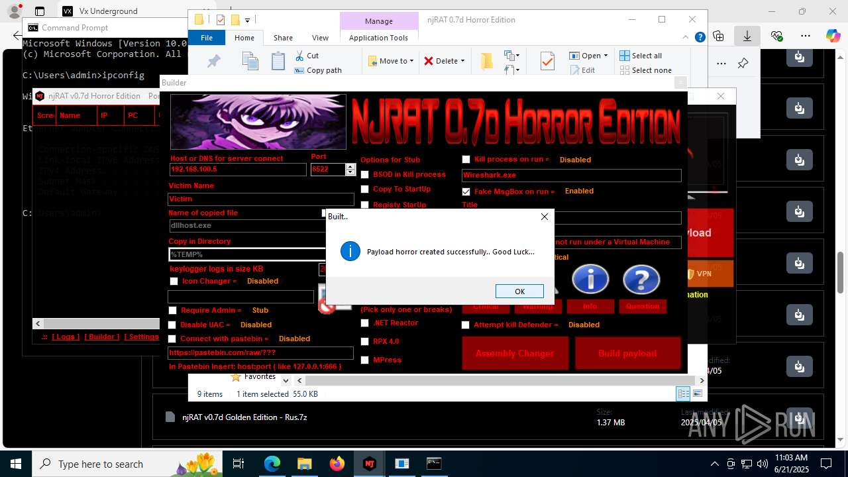The height and width of the screenshot is (477, 848).
Task: Switch Explorer to large icons view
Action: (x=697, y=394)
